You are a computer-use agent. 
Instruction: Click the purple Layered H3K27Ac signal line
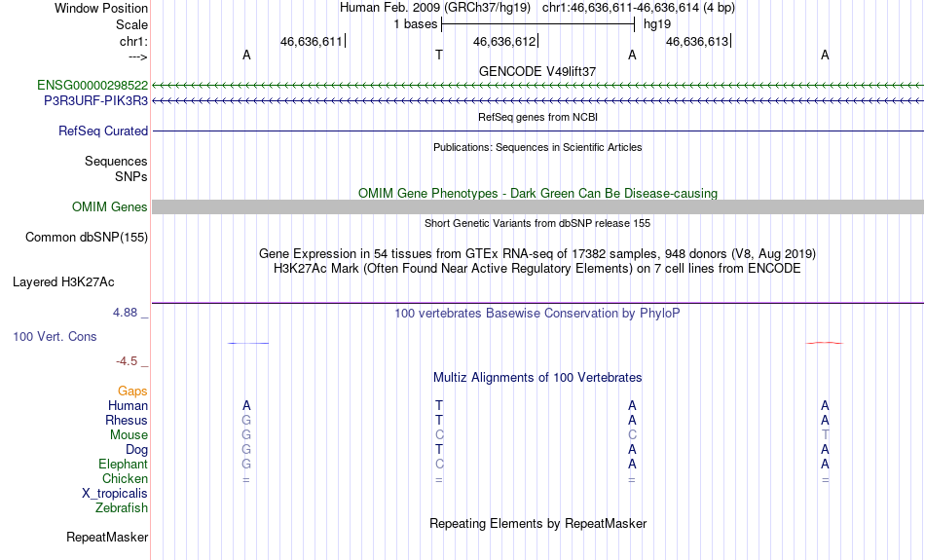tap(537, 303)
